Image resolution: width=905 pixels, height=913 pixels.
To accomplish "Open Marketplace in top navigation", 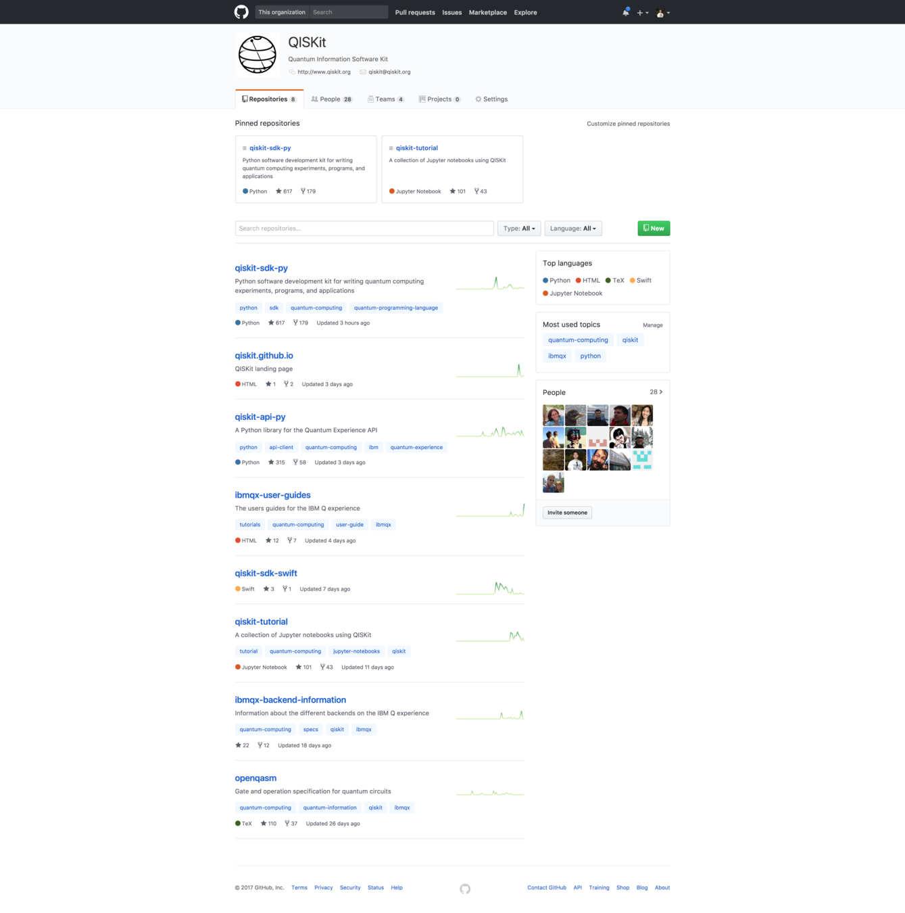I will (x=488, y=12).
